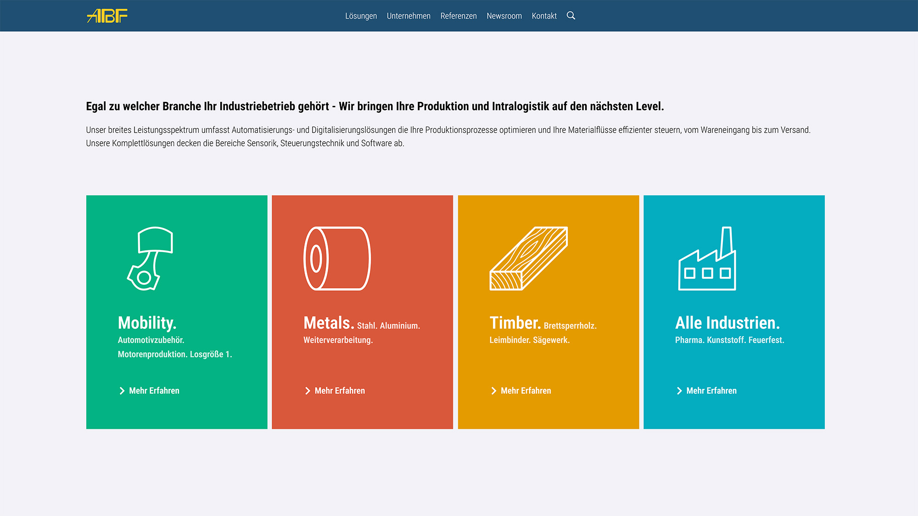
Task: Switch to the Newsroom section
Action: tap(504, 16)
